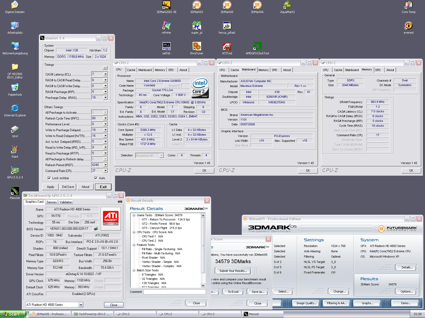Viewport: 425px width, 318px height.
Task: Click the Image Quality... button in 3DMark05
Action: click(307, 303)
